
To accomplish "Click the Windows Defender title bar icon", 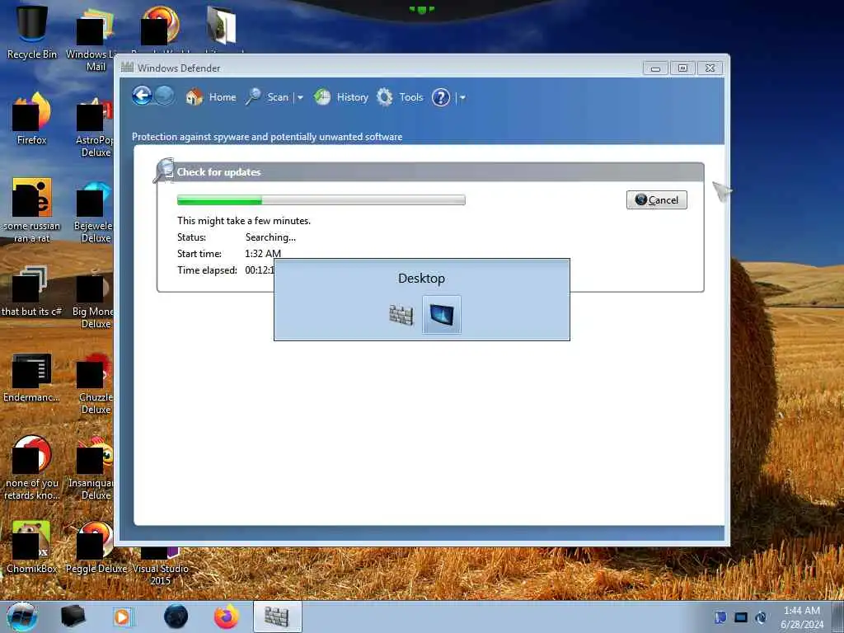I will pyautogui.click(x=127, y=68).
